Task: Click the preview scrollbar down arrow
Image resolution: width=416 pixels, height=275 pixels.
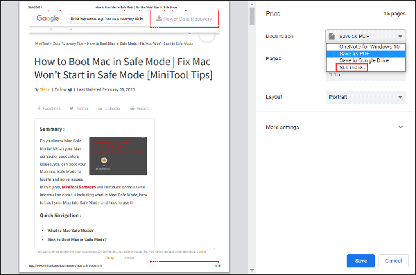Action: [252, 270]
